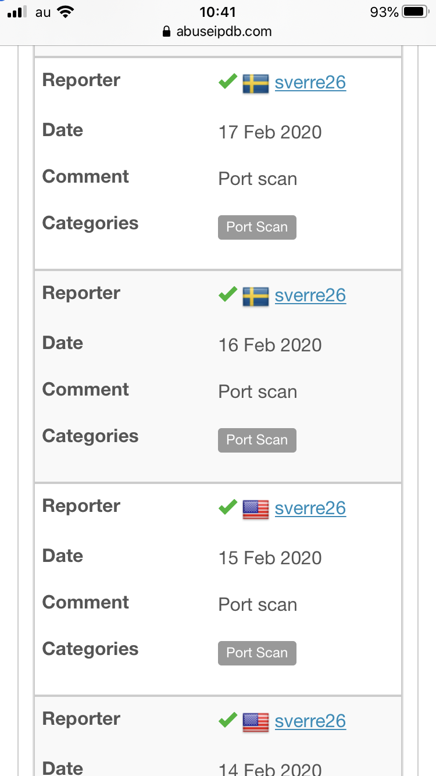Open sverre26 profile from the 16 Feb report

click(x=310, y=296)
